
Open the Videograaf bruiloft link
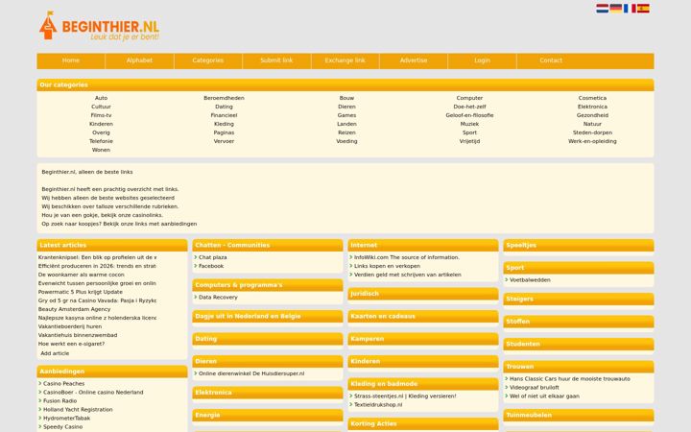pos(535,388)
